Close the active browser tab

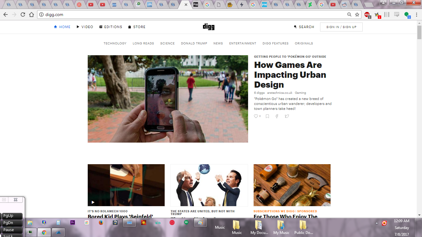tap(186, 5)
